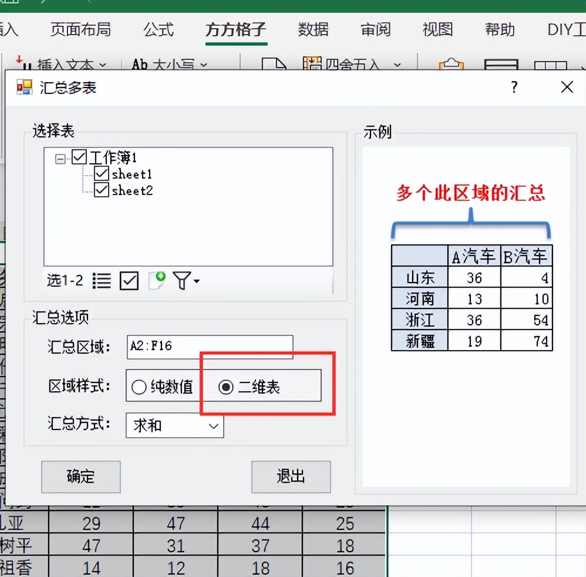Open the 审阅 ribbon tab
The width and height of the screenshot is (586, 577).
pos(375,29)
